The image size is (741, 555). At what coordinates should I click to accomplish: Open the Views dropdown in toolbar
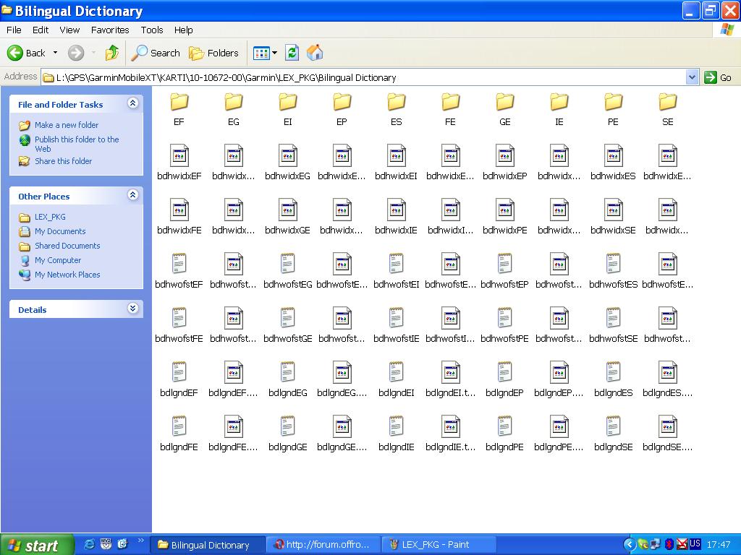(x=265, y=53)
